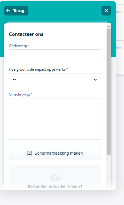Click the Schermafbeelding maken button
Image resolution: width=124 pixels, height=205 pixels.
pyautogui.click(x=55, y=153)
